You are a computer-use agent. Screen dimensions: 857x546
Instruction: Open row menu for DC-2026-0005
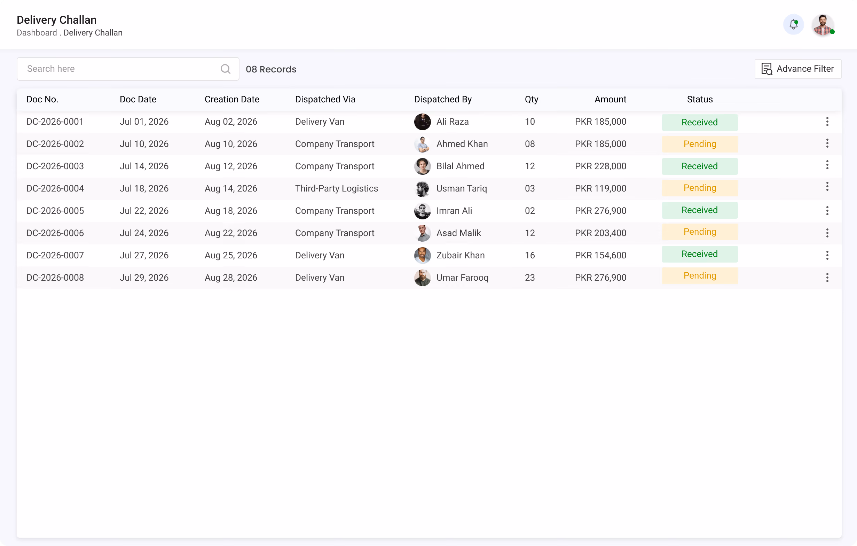coord(827,211)
